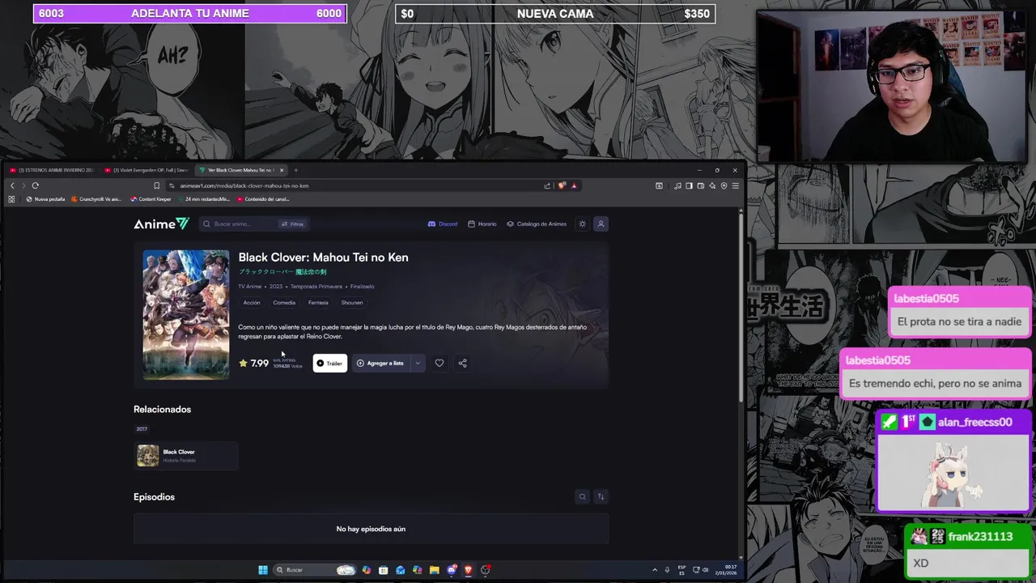Play the anime Trailer
The height and width of the screenshot is (583, 1036).
(329, 364)
